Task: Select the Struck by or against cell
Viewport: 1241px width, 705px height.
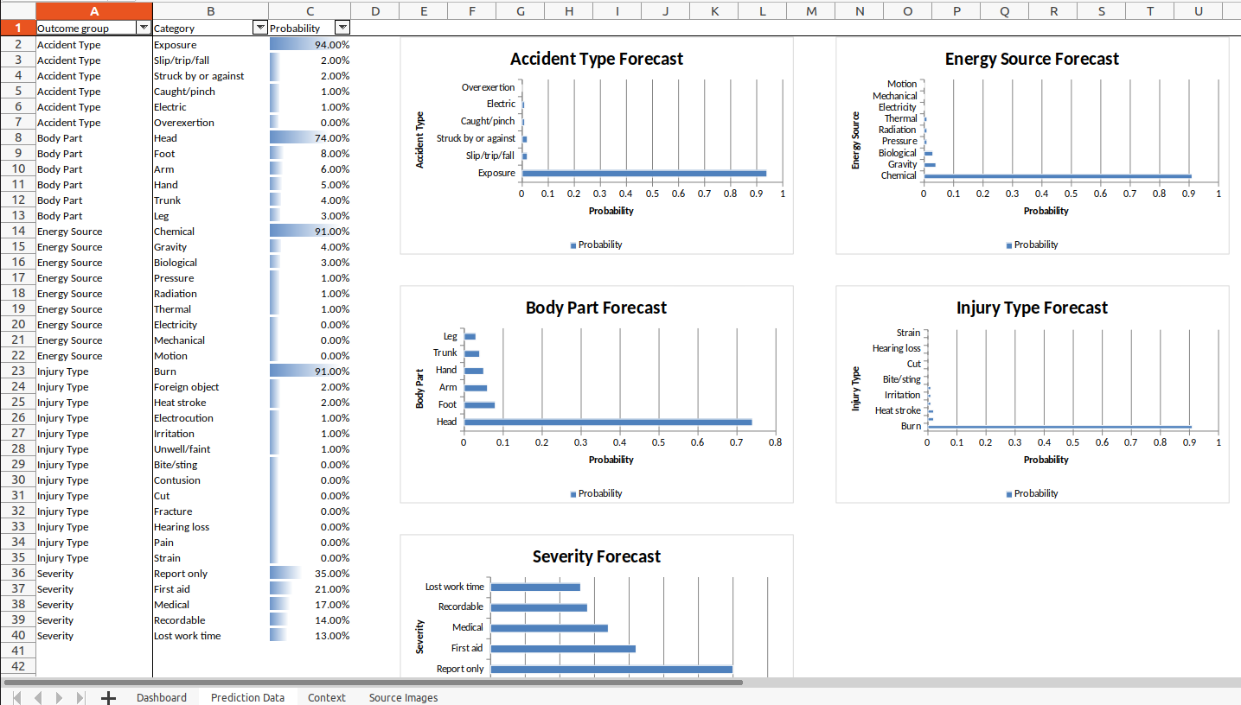Action: [x=210, y=75]
